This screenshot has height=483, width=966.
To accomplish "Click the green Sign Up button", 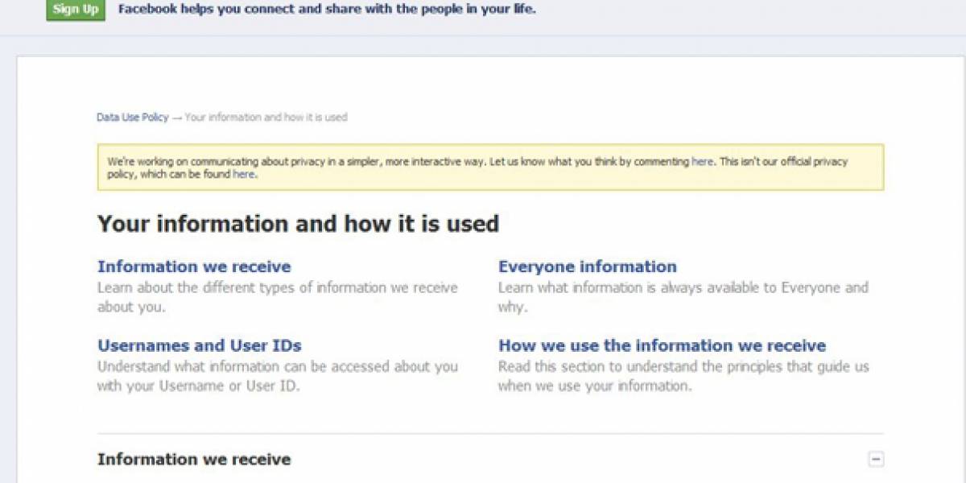I will (76, 10).
